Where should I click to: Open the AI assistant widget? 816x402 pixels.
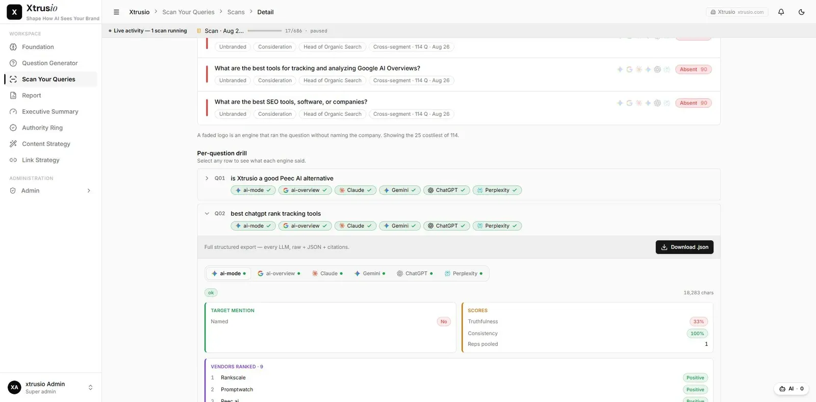coord(791,389)
